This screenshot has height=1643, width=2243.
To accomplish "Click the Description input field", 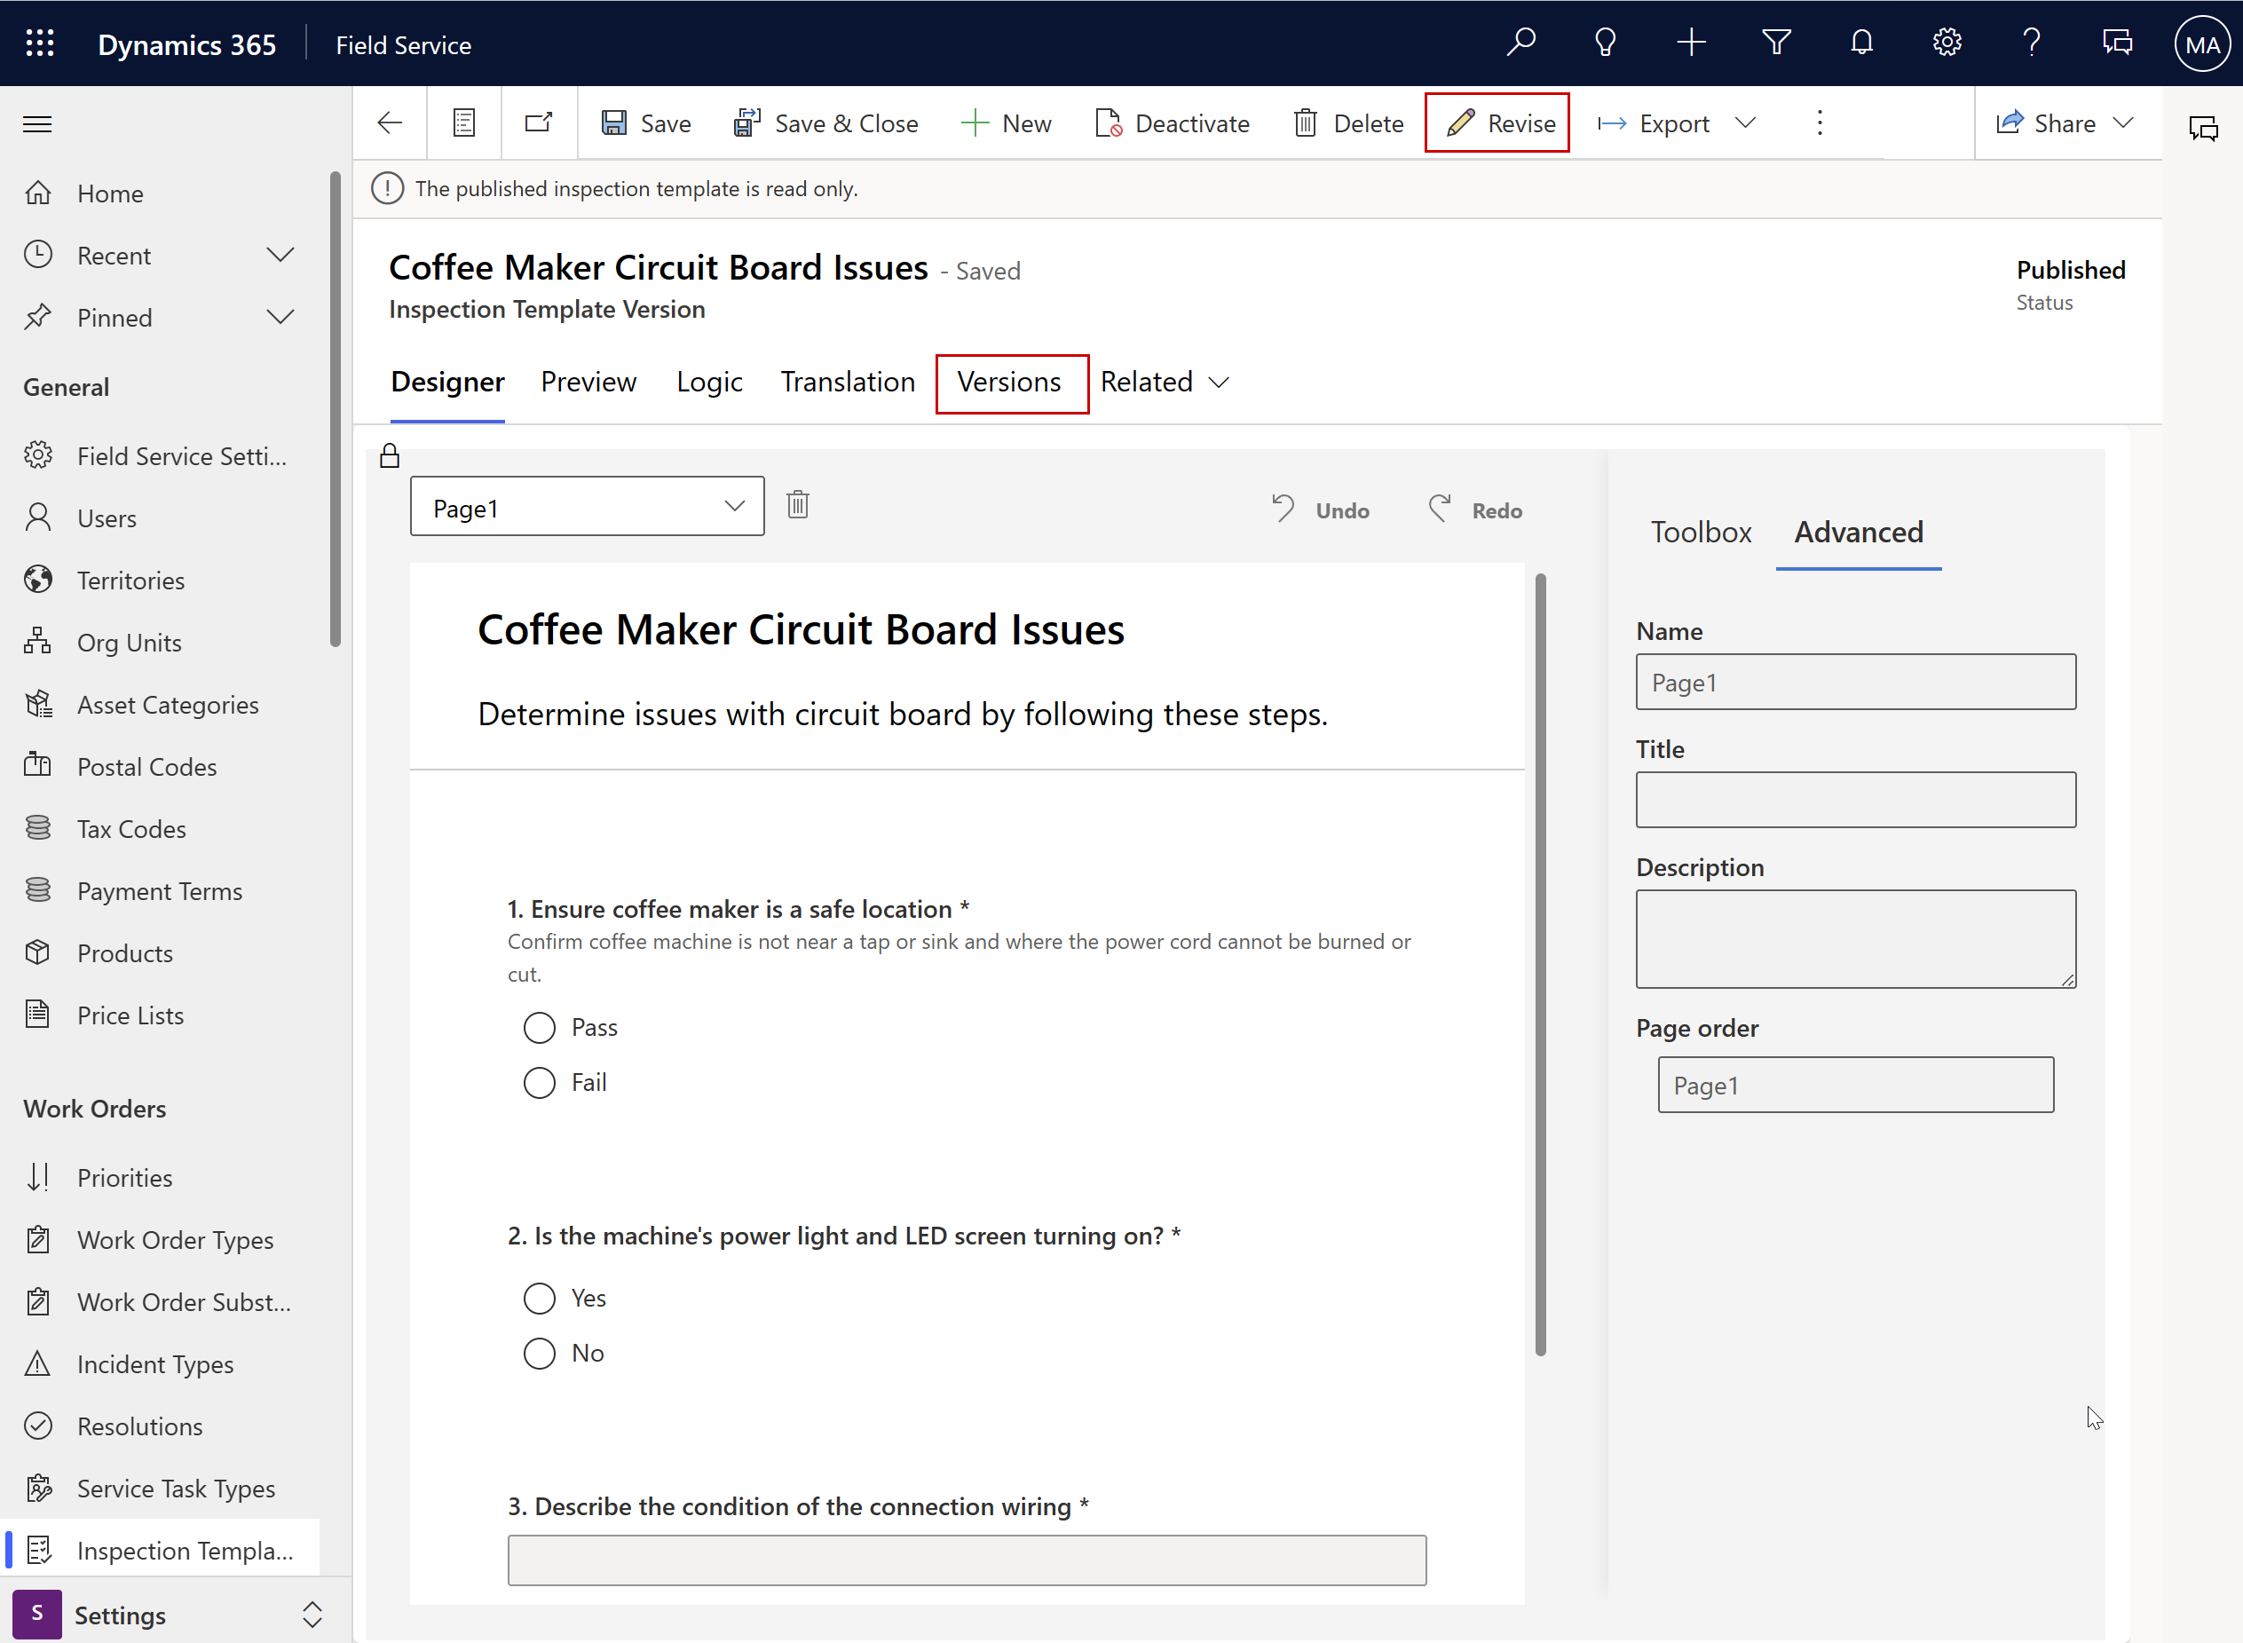I will coord(1854,937).
